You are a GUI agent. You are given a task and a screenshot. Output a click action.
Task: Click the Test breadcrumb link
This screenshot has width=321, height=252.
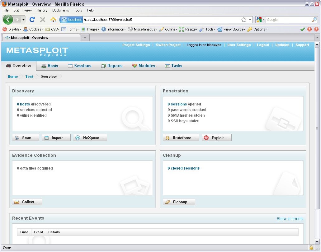[29, 77]
